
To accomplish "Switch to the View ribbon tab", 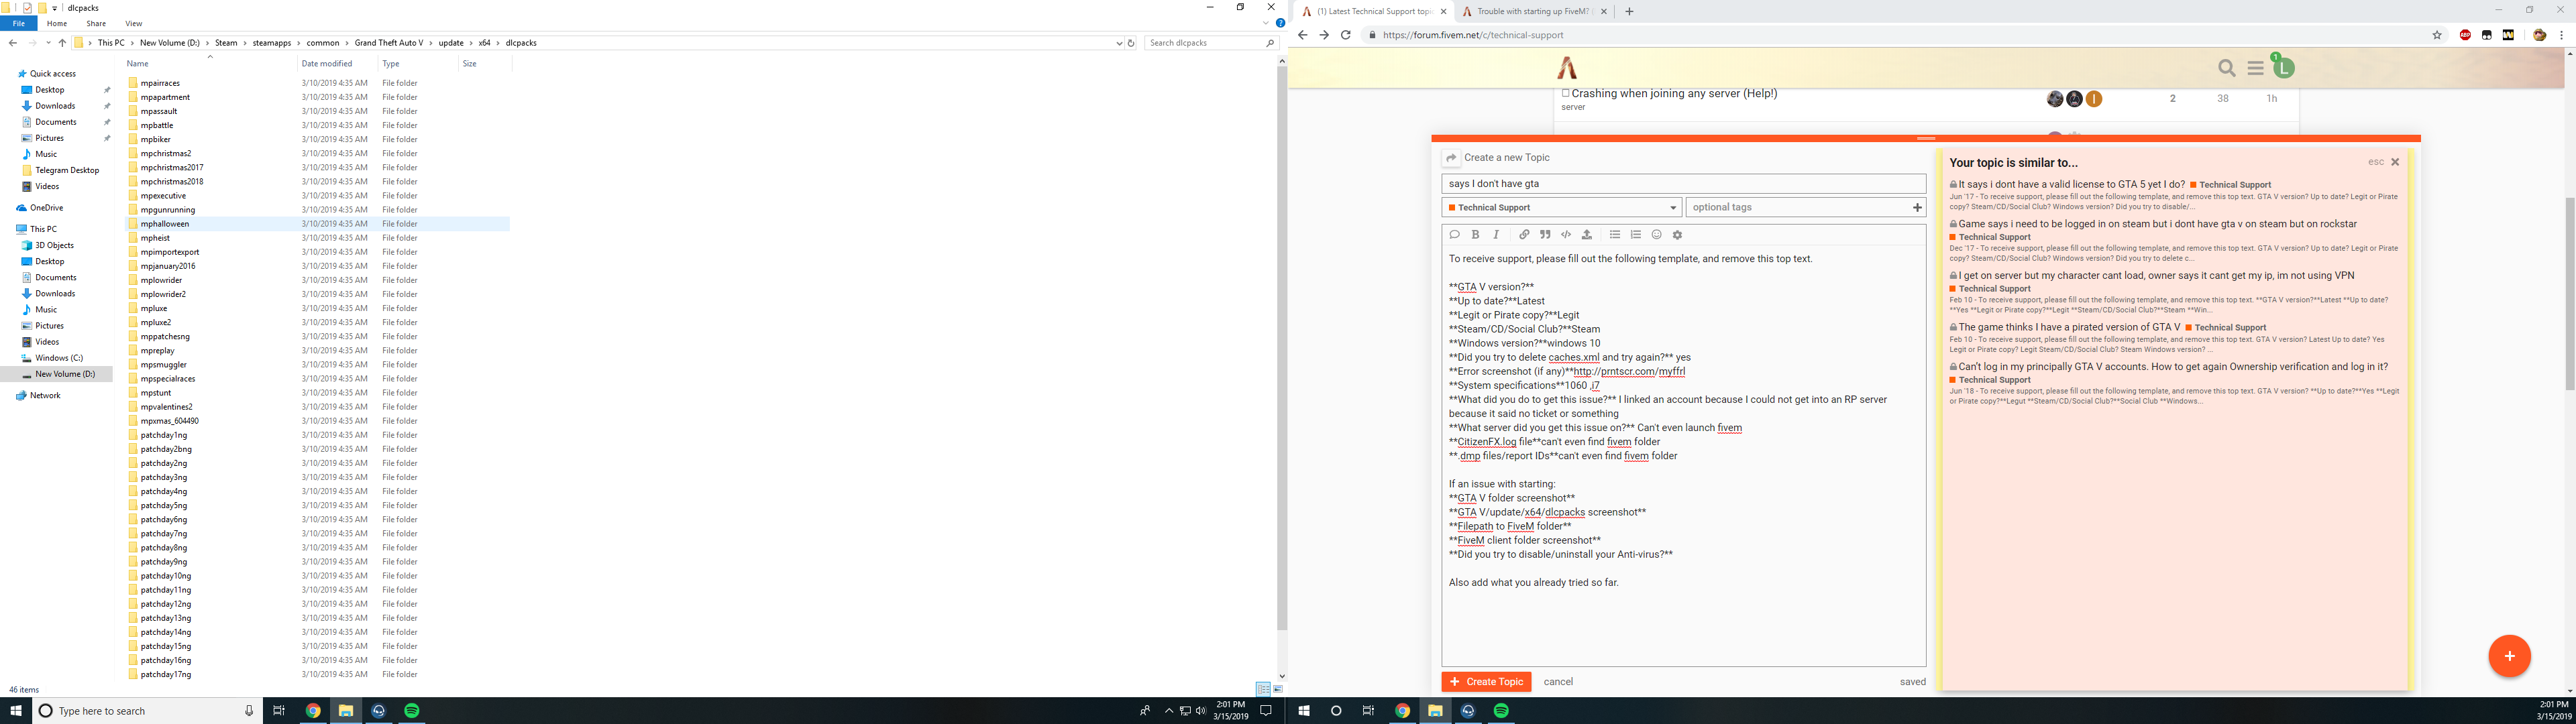I will click(133, 23).
